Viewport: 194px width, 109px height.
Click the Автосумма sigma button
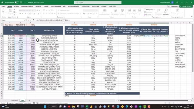click(148, 9)
